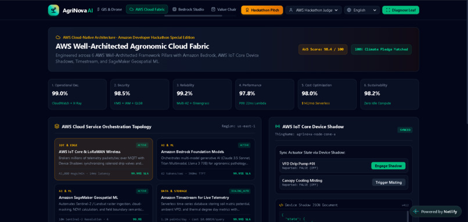The image size is (468, 222).
Task: Click the AWS Score 98.4 / 100 badge
Action: pyautogui.click(x=323, y=49)
